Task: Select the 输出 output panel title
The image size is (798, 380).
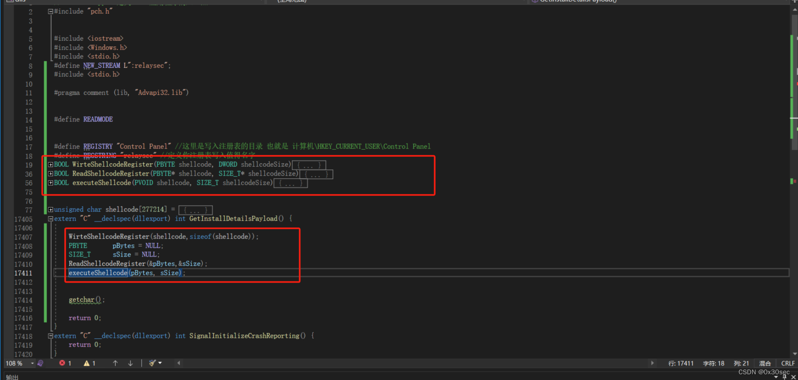Action: [x=11, y=377]
